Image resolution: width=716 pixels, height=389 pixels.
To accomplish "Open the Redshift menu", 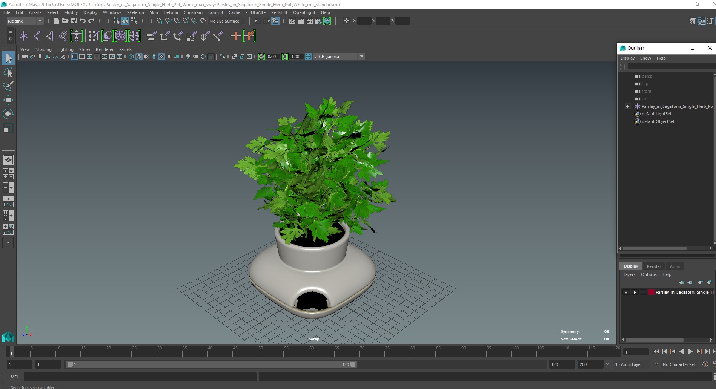I will click(x=279, y=12).
